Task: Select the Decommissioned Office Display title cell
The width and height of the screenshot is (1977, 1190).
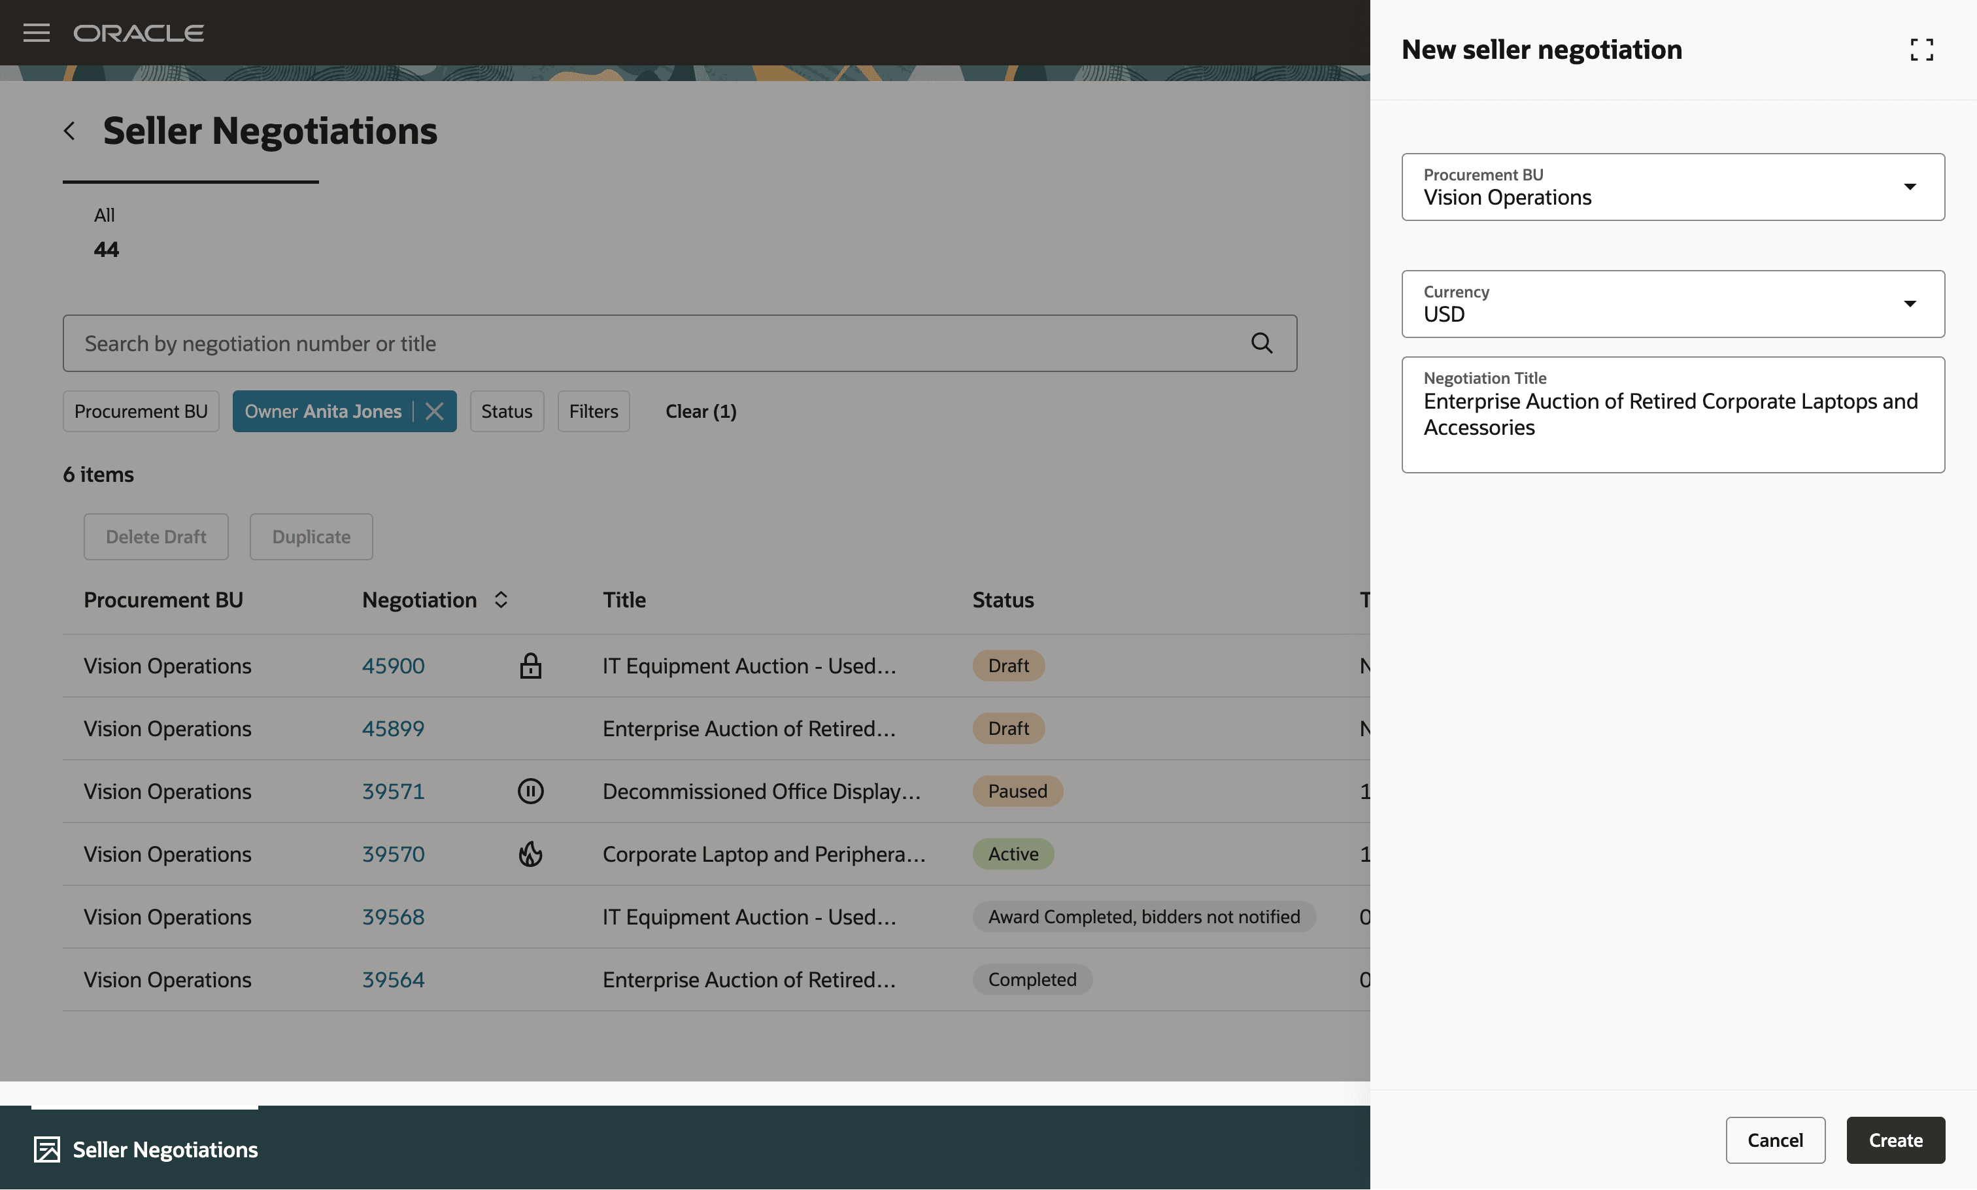Action: click(x=762, y=791)
